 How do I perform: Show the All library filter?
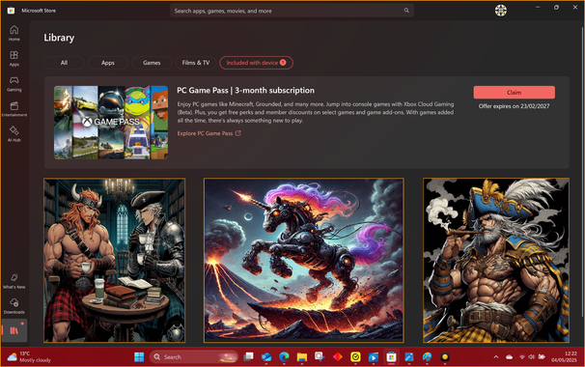tap(64, 63)
